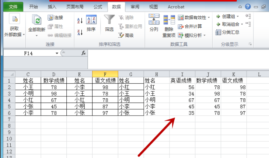
Task: Click the 删除重复项 icon
Action: (x=169, y=20)
